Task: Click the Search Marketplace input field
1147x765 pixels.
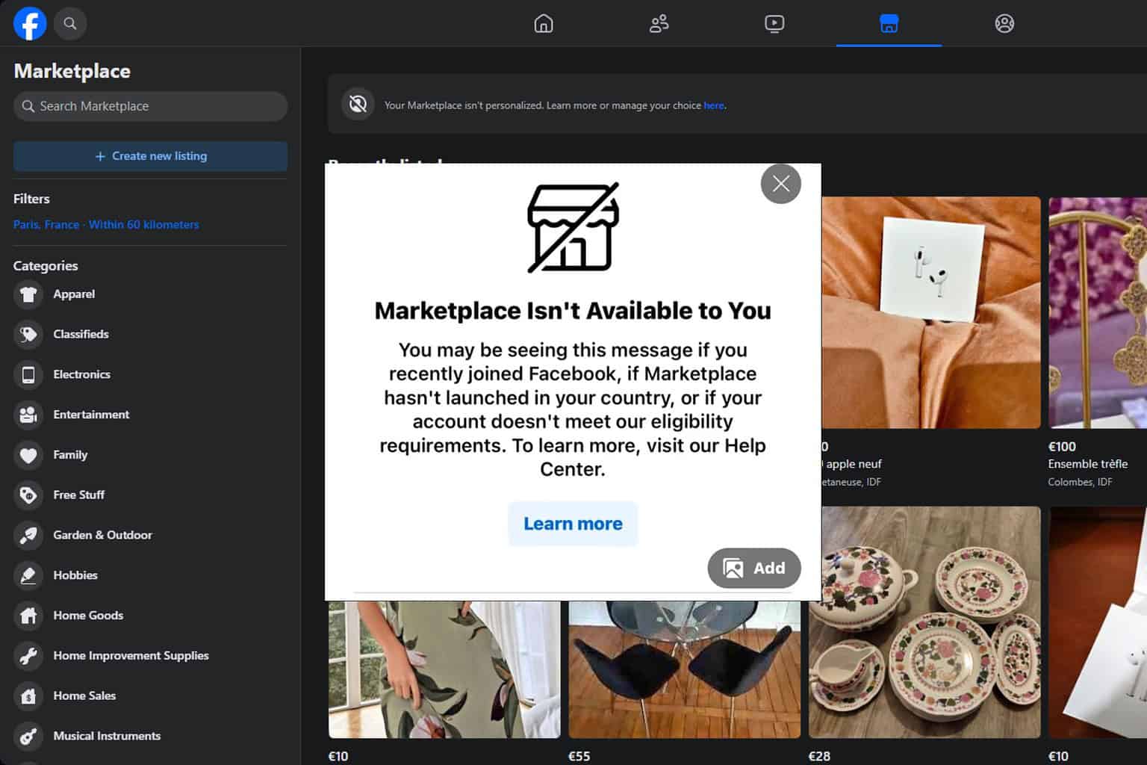Action: pos(150,106)
